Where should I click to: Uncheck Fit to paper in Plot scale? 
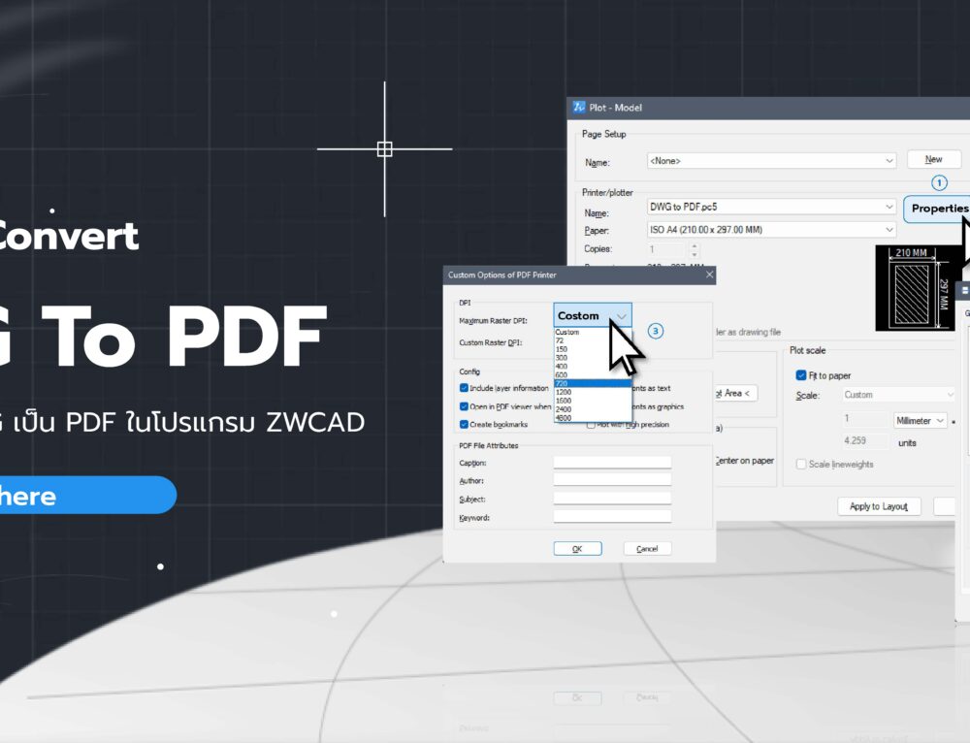[800, 375]
